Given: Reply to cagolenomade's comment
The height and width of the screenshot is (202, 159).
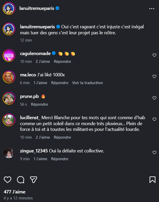Looking at the screenshot, I should [62, 62].
